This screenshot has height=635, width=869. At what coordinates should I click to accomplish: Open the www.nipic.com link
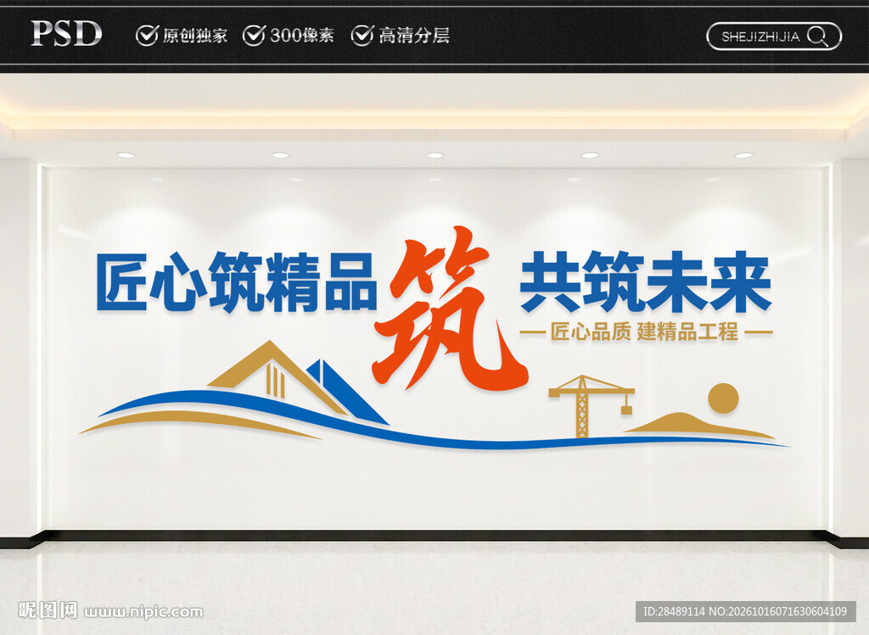pos(143,612)
